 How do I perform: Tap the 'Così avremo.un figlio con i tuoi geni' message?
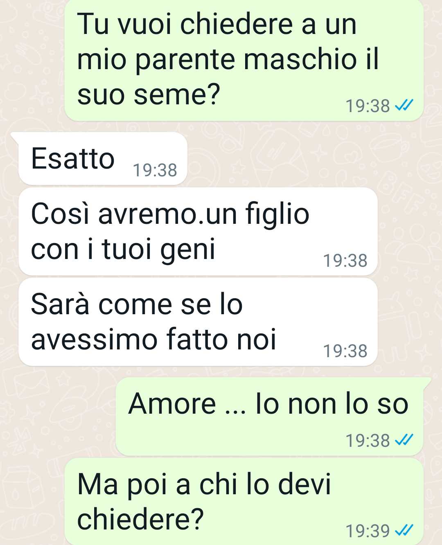(x=198, y=232)
